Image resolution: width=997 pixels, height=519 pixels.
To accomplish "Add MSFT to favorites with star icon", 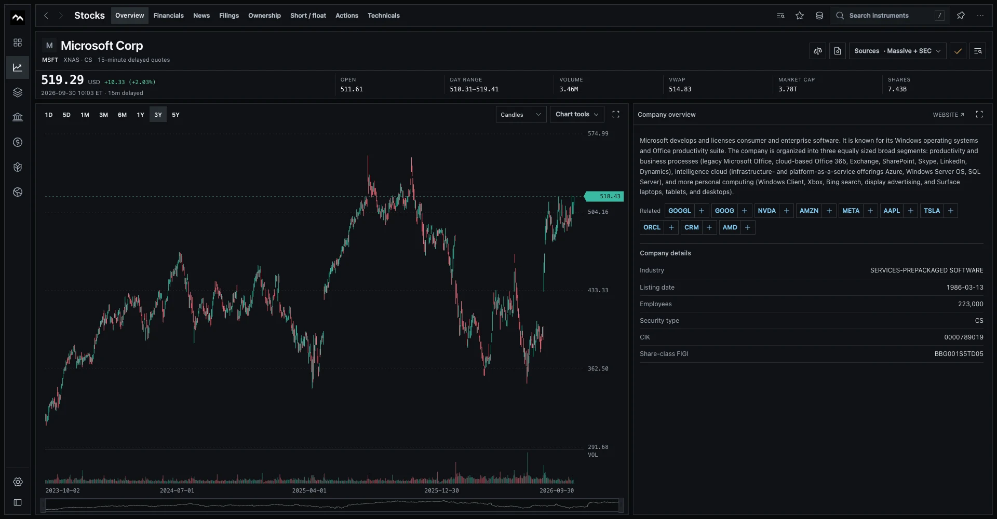I will tap(800, 16).
